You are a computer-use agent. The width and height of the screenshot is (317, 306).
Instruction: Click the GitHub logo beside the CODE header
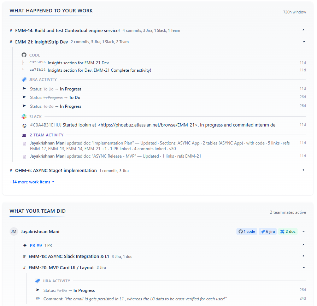(24, 55)
